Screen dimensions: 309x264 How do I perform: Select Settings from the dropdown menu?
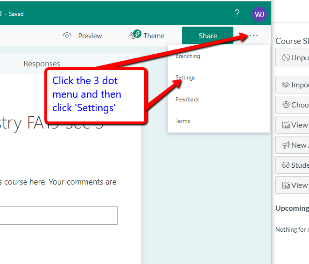click(185, 78)
